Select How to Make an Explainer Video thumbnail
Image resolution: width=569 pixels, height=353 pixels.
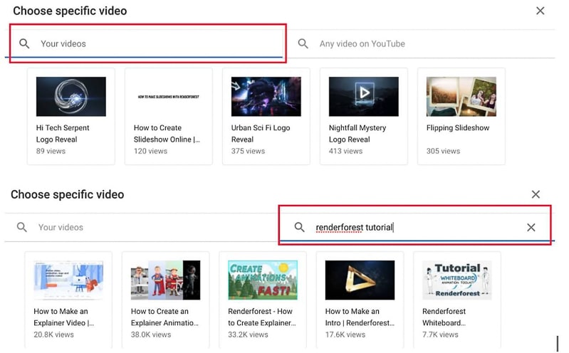[68, 280]
